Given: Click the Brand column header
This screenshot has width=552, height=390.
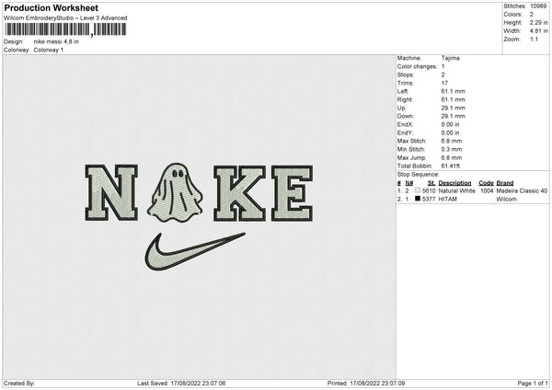Looking at the screenshot, I should tap(505, 183).
